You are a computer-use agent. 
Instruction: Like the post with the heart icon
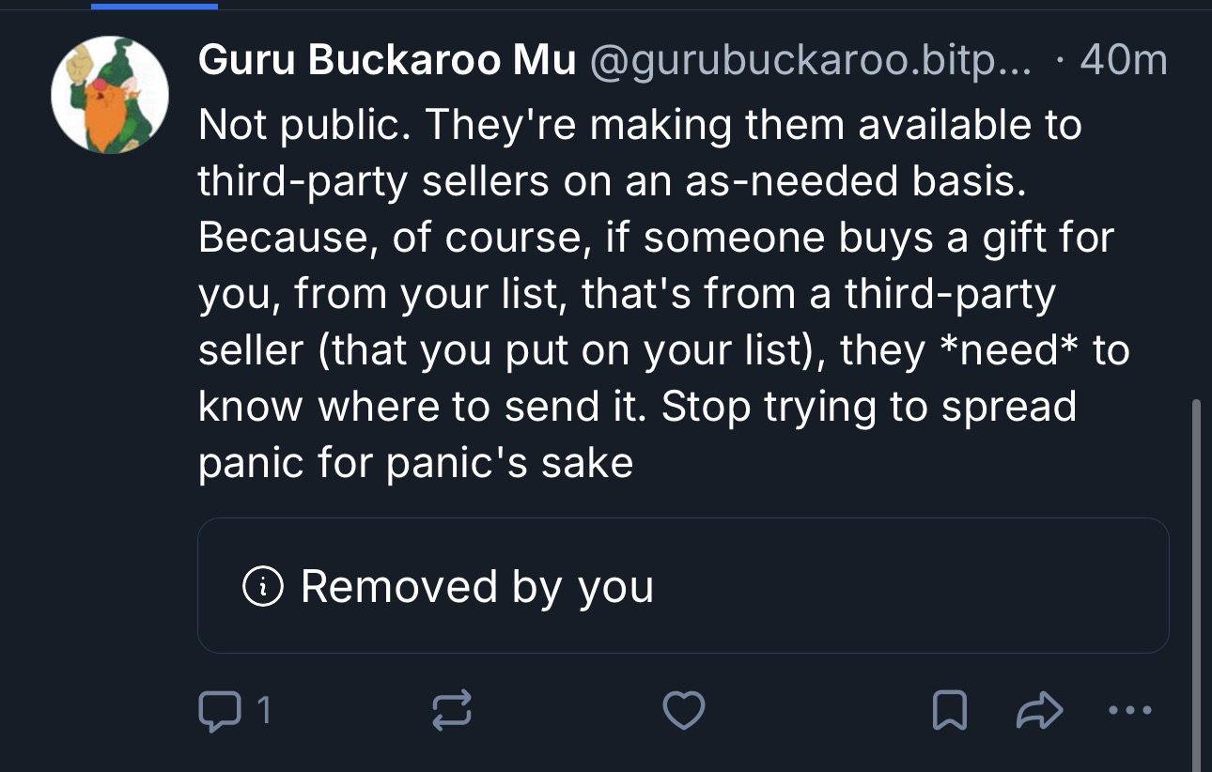click(x=683, y=711)
